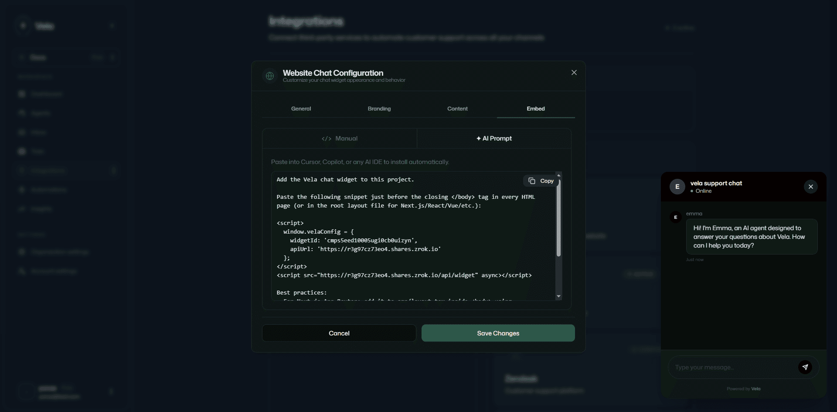Select the Embed tab
This screenshot has width=837, height=412.
click(x=536, y=109)
